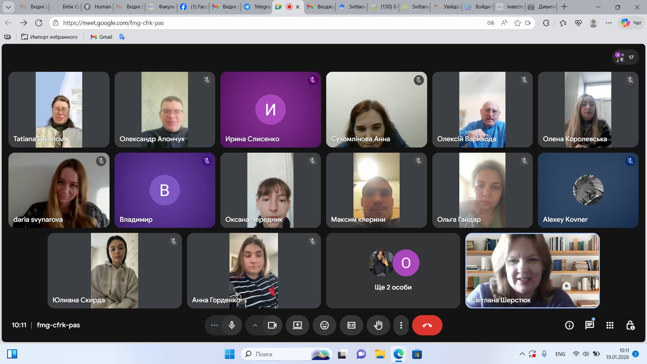Viewport: 647px width, 364px height.
Task: Open host controls lock icon
Action: pos(630,325)
